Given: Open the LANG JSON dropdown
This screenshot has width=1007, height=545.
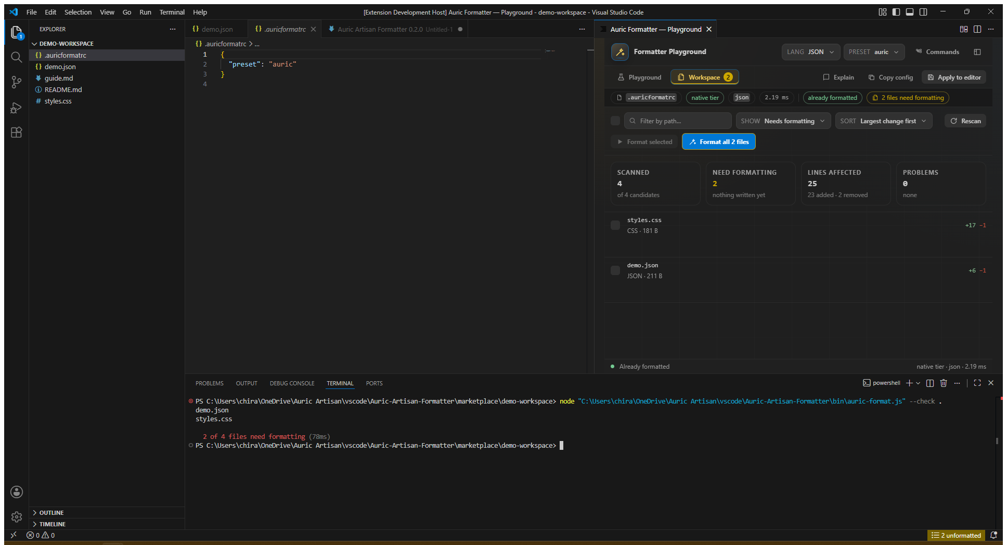Looking at the screenshot, I should pyautogui.click(x=810, y=52).
